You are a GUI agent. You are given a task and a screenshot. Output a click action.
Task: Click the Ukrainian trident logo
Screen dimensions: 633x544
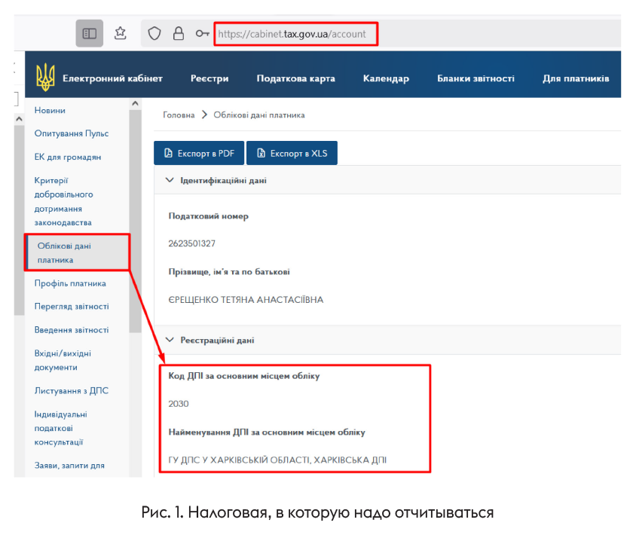45,78
